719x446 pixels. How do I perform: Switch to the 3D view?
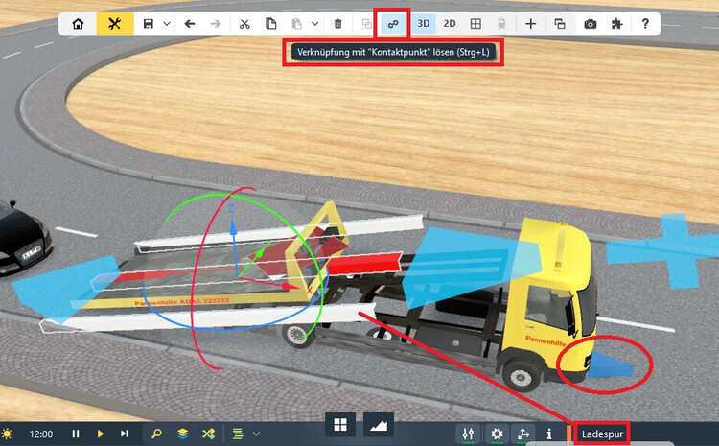[x=423, y=24]
